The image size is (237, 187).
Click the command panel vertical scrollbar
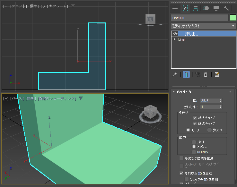(236, 134)
